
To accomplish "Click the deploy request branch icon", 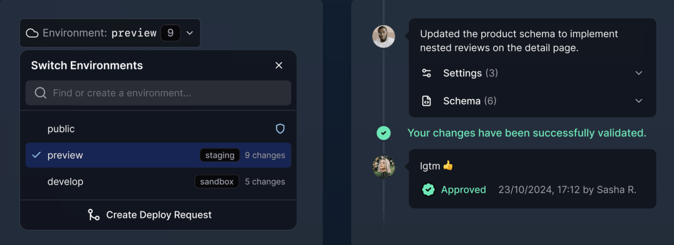I will (93, 215).
